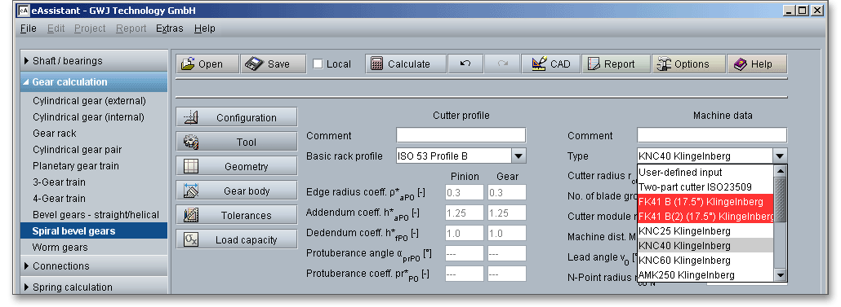Click the dropdown list scrollbar up arrow
This screenshot has width=841, height=307.
coord(781,171)
